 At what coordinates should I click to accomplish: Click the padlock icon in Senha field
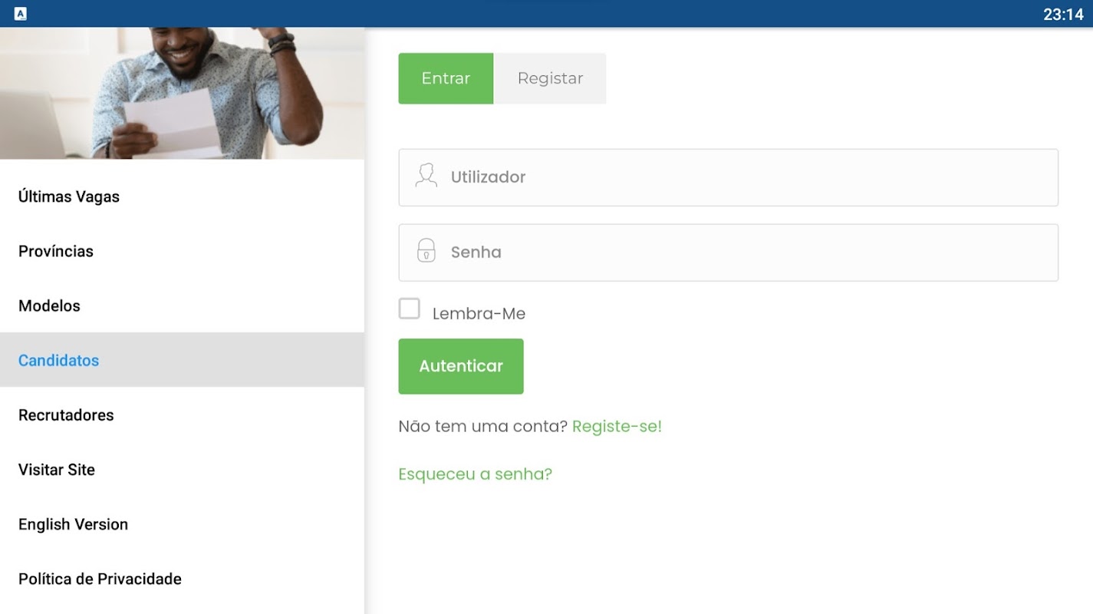pyautogui.click(x=426, y=250)
